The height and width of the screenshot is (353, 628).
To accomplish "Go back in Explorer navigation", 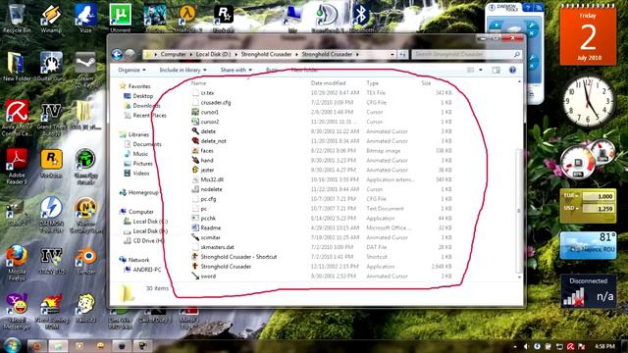I will pyautogui.click(x=117, y=55).
